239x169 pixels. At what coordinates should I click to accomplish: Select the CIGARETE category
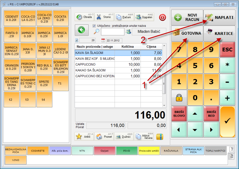click(x=38, y=151)
